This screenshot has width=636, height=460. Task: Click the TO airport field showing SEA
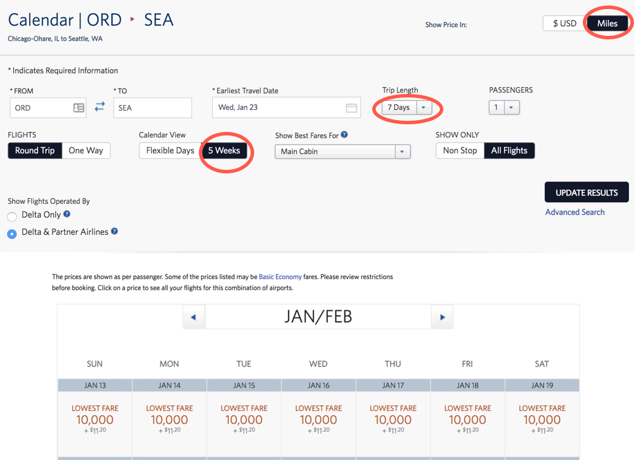[153, 108]
